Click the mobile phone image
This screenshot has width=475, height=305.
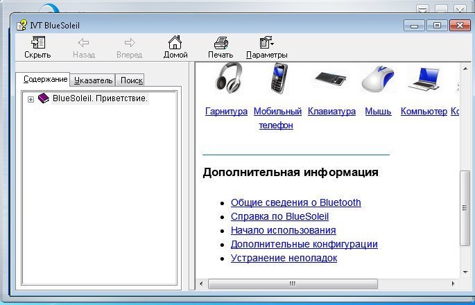(x=279, y=78)
